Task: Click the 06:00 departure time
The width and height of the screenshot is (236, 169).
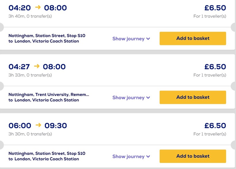Action: click(x=20, y=125)
